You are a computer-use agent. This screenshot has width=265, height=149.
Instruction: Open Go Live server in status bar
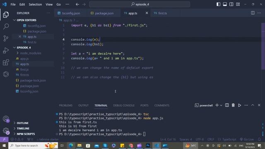[x=247, y=139]
